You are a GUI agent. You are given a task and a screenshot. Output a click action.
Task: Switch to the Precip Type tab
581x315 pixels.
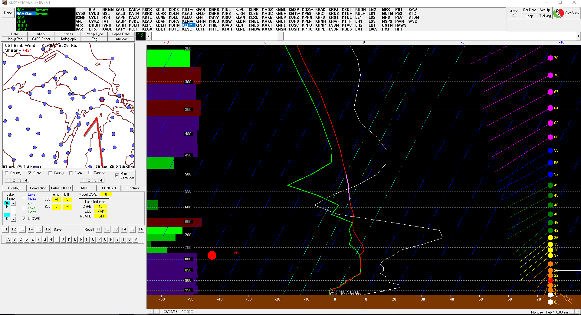tap(94, 34)
